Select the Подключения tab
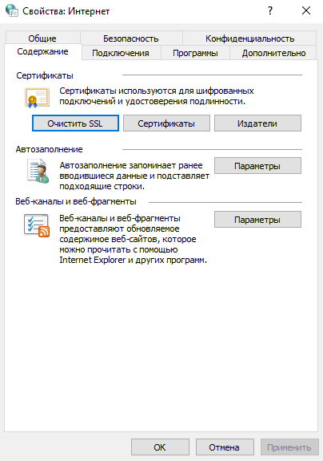This screenshot has width=323, height=461. coord(121,53)
